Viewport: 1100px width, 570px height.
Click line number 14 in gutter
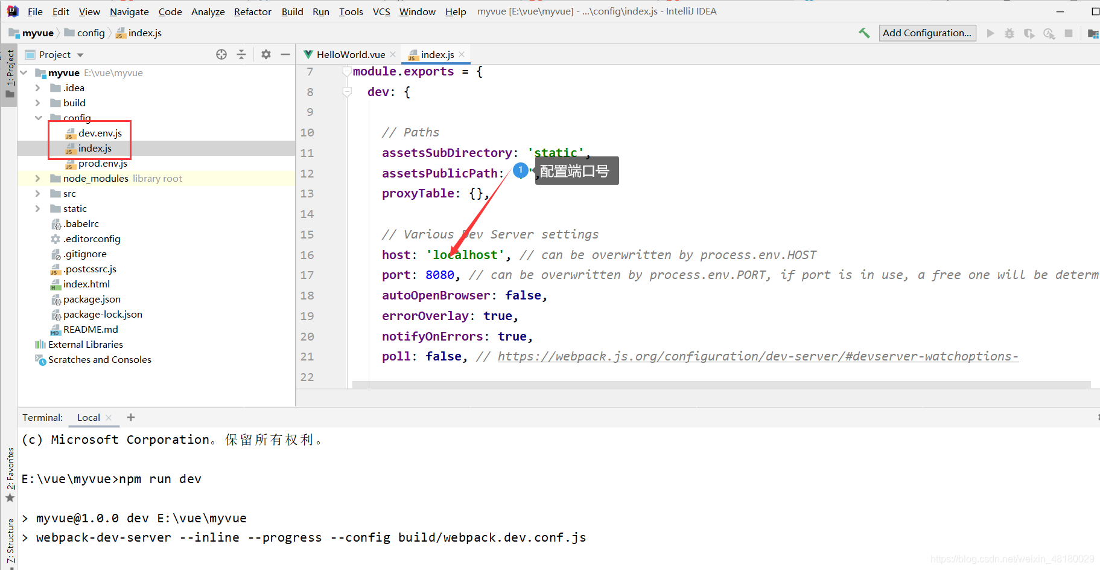click(x=307, y=214)
